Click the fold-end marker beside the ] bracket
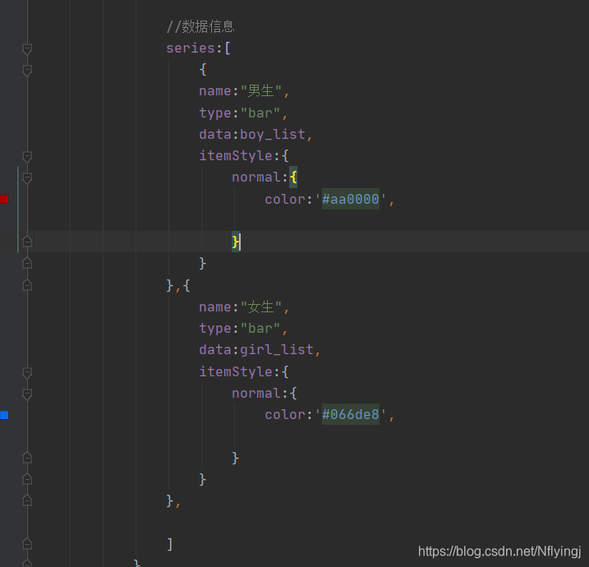The image size is (589, 567). click(27, 544)
